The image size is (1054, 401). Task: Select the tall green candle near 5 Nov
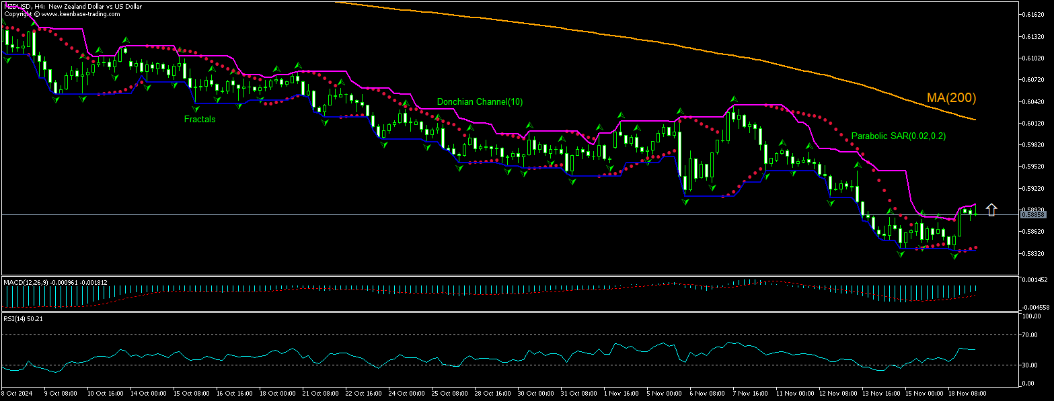(x=681, y=154)
